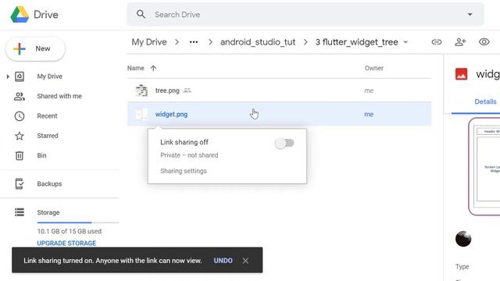Toggle sort direction arrow
Screen dimensions: 500x281
point(153,68)
